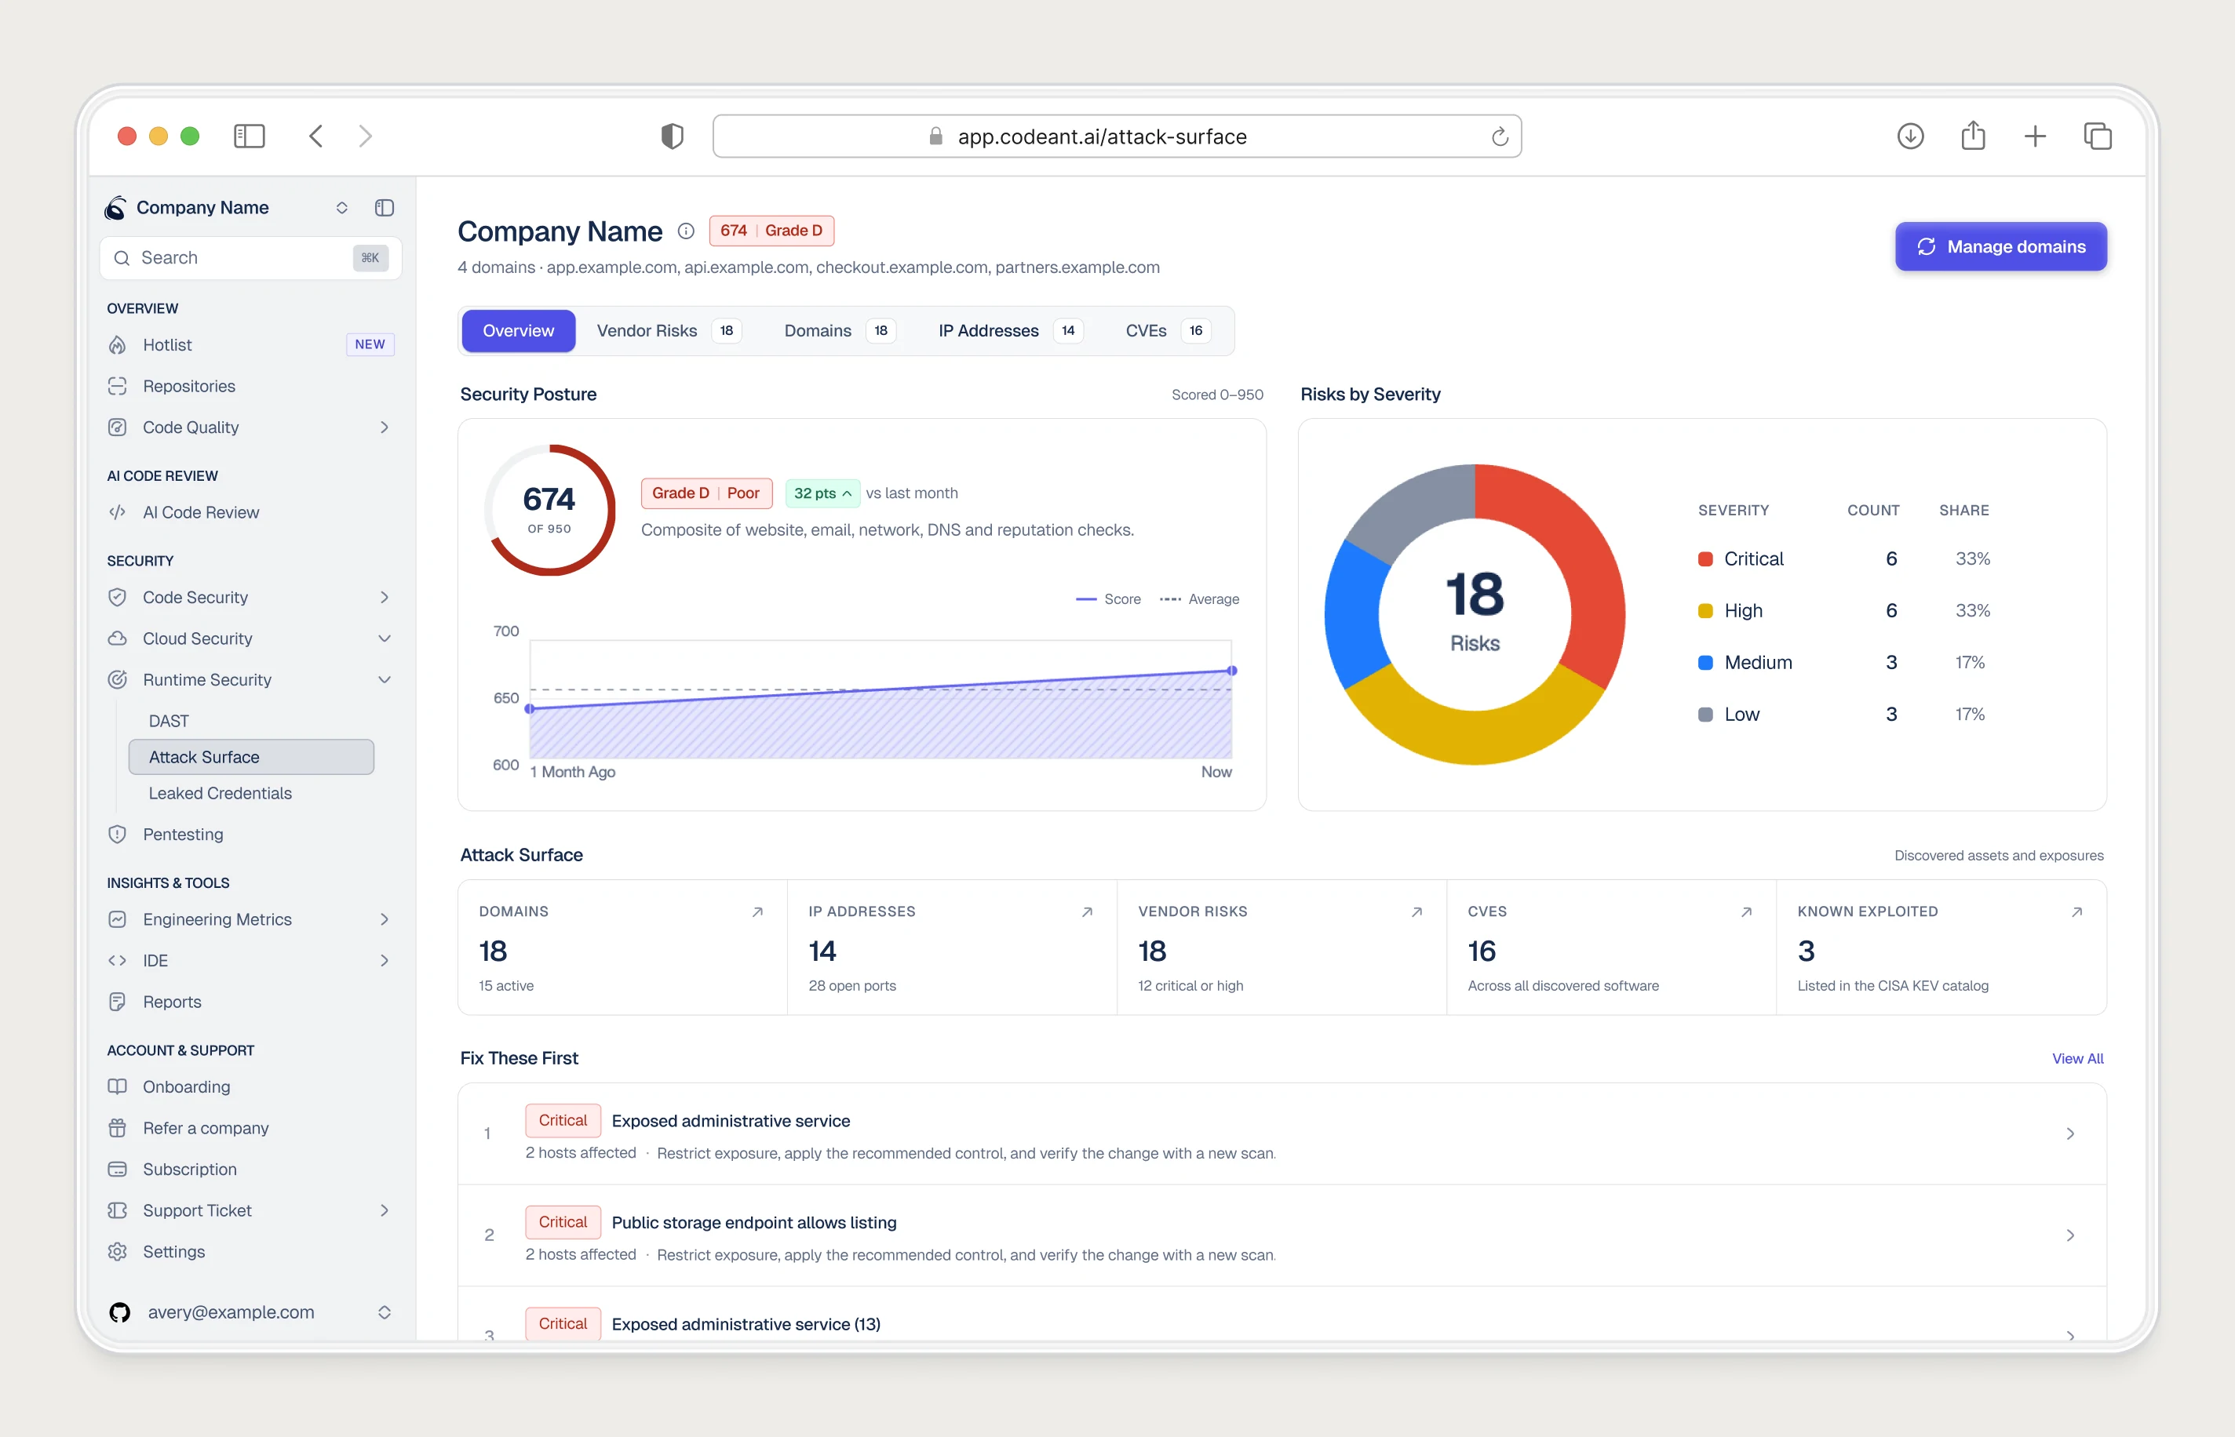The image size is (2235, 1437).
Task: Open Hotlist in the sidebar
Action: click(250, 344)
